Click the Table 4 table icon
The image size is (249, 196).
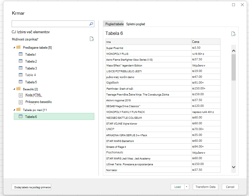[x=21, y=75]
